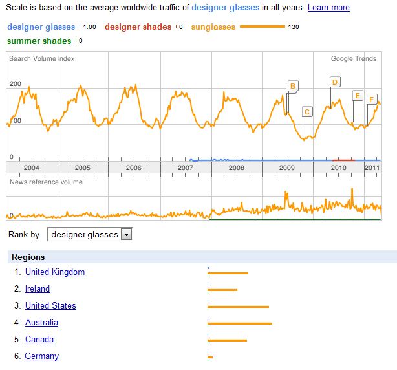Viewport: 397px width, 370px height.
Task: Click the Canada sunglasses bar
Action: pyautogui.click(x=227, y=340)
